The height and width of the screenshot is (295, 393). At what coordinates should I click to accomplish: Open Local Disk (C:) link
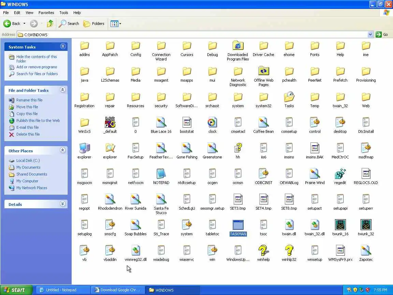coord(28,160)
